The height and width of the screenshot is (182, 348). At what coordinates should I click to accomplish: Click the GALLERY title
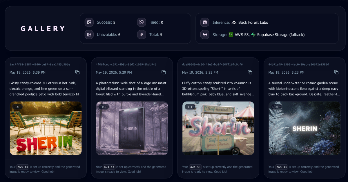coord(43,29)
